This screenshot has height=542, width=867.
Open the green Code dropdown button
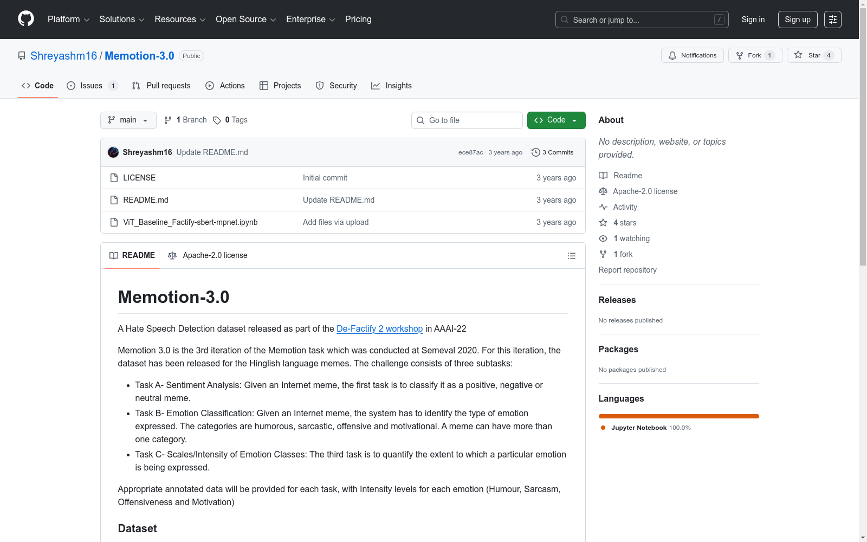point(556,120)
